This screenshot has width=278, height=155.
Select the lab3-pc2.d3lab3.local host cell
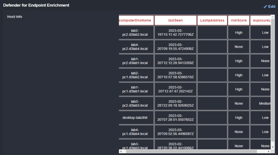click(x=136, y=103)
